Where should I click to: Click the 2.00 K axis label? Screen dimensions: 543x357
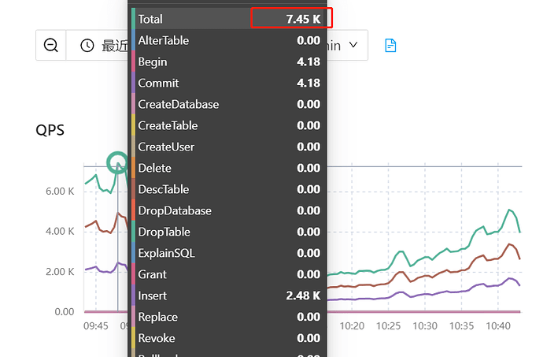[x=60, y=271]
